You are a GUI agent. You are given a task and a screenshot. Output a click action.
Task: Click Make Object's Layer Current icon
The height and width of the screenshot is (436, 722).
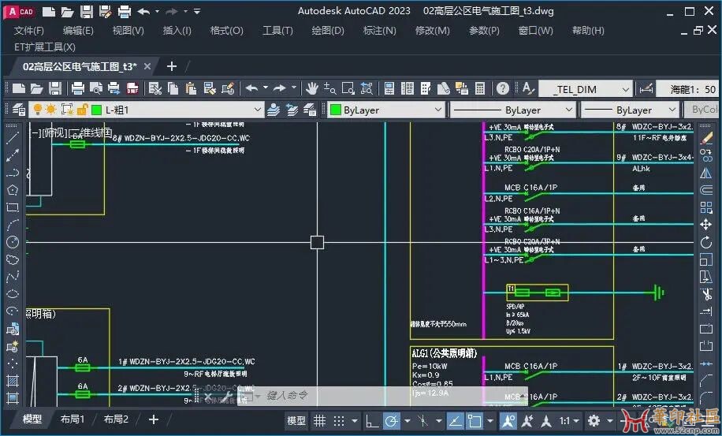pos(274,110)
